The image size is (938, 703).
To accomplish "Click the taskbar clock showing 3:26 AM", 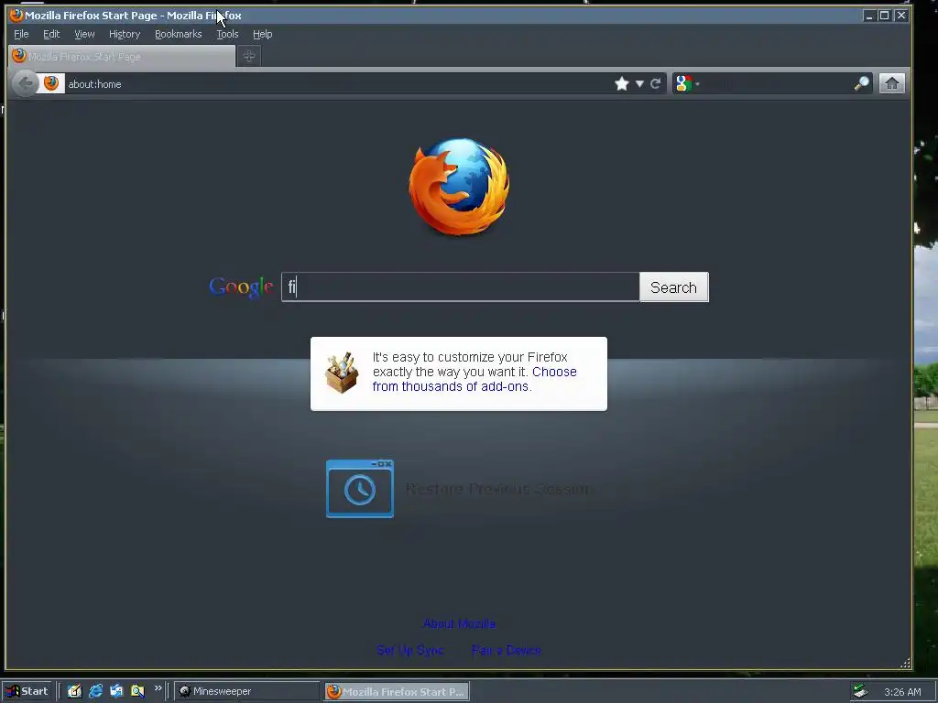I will point(902,692).
